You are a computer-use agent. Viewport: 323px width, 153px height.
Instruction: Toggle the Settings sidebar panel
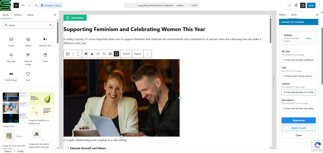click(x=303, y=5)
